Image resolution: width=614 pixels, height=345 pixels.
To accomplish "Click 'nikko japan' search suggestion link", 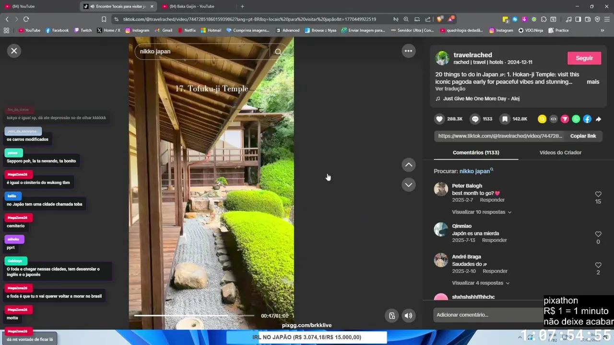I will (476, 171).
